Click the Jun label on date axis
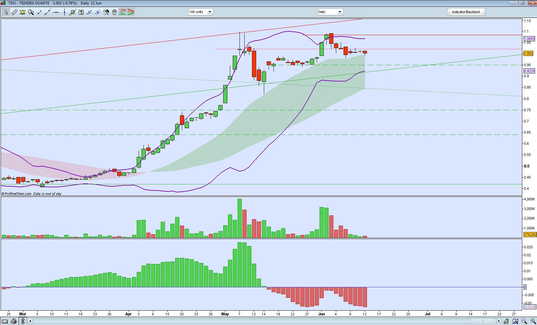 tap(321, 314)
